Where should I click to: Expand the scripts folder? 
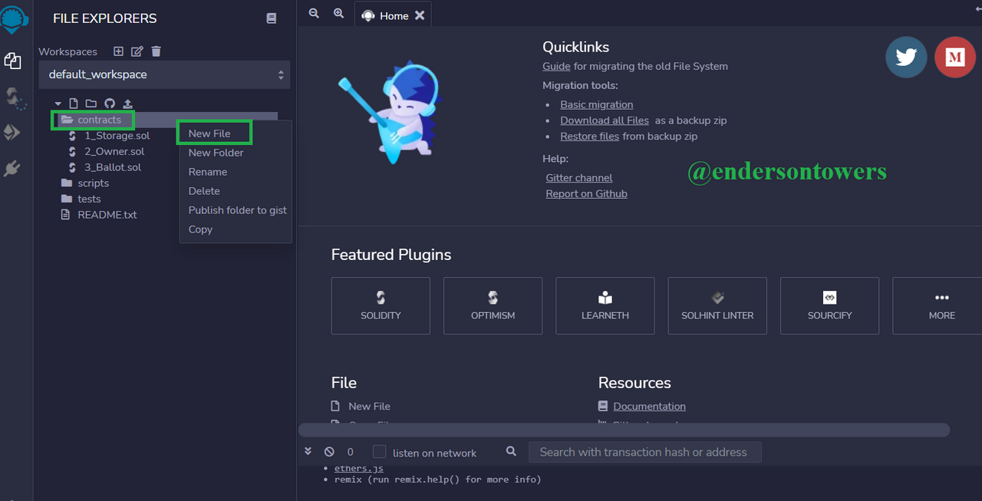(93, 183)
